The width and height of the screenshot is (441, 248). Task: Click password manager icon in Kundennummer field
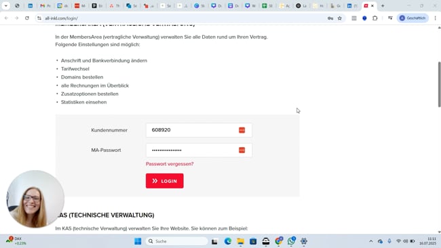click(x=242, y=130)
